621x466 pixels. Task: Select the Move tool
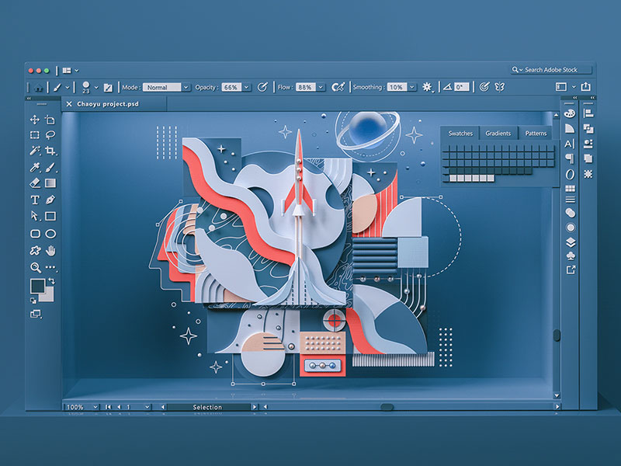(x=35, y=120)
